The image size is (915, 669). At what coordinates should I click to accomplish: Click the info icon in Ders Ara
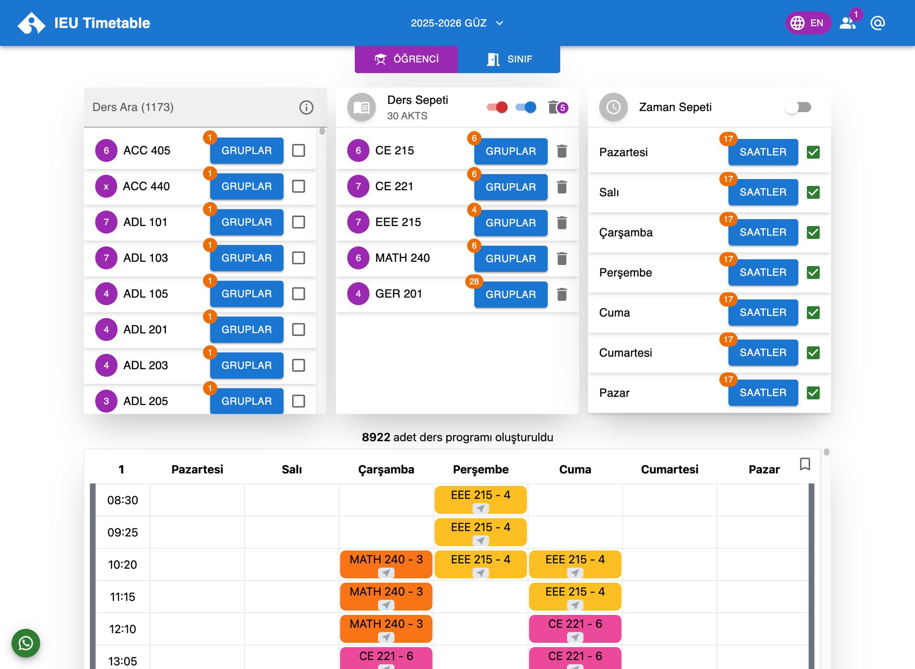pyautogui.click(x=306, y=107)
